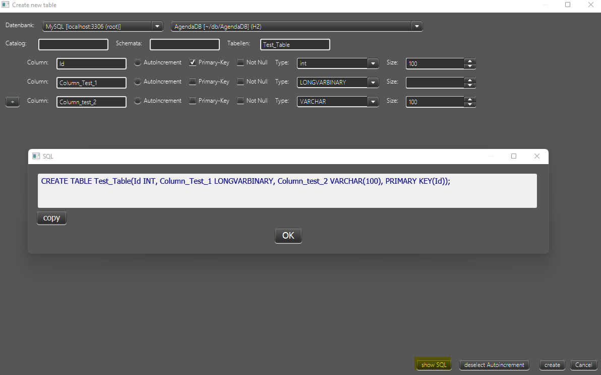The width and height of the screenshot is (601, 375).
Task: Click the Id column name field
Action: [91, 63]
